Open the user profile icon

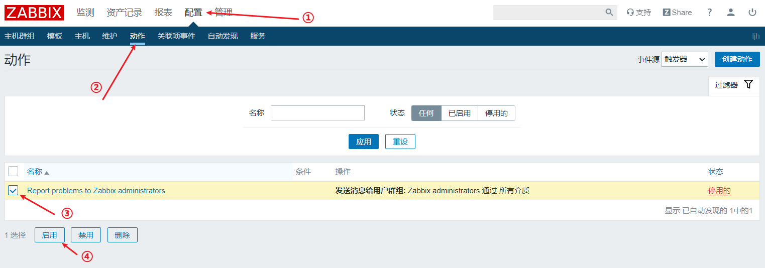coord(731,13)
